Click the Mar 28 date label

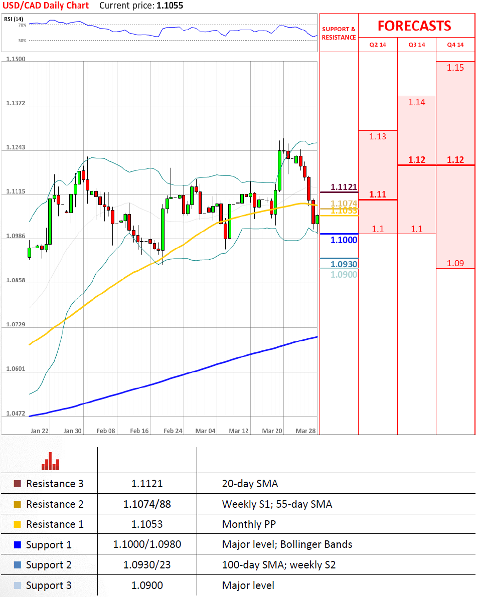305,431
